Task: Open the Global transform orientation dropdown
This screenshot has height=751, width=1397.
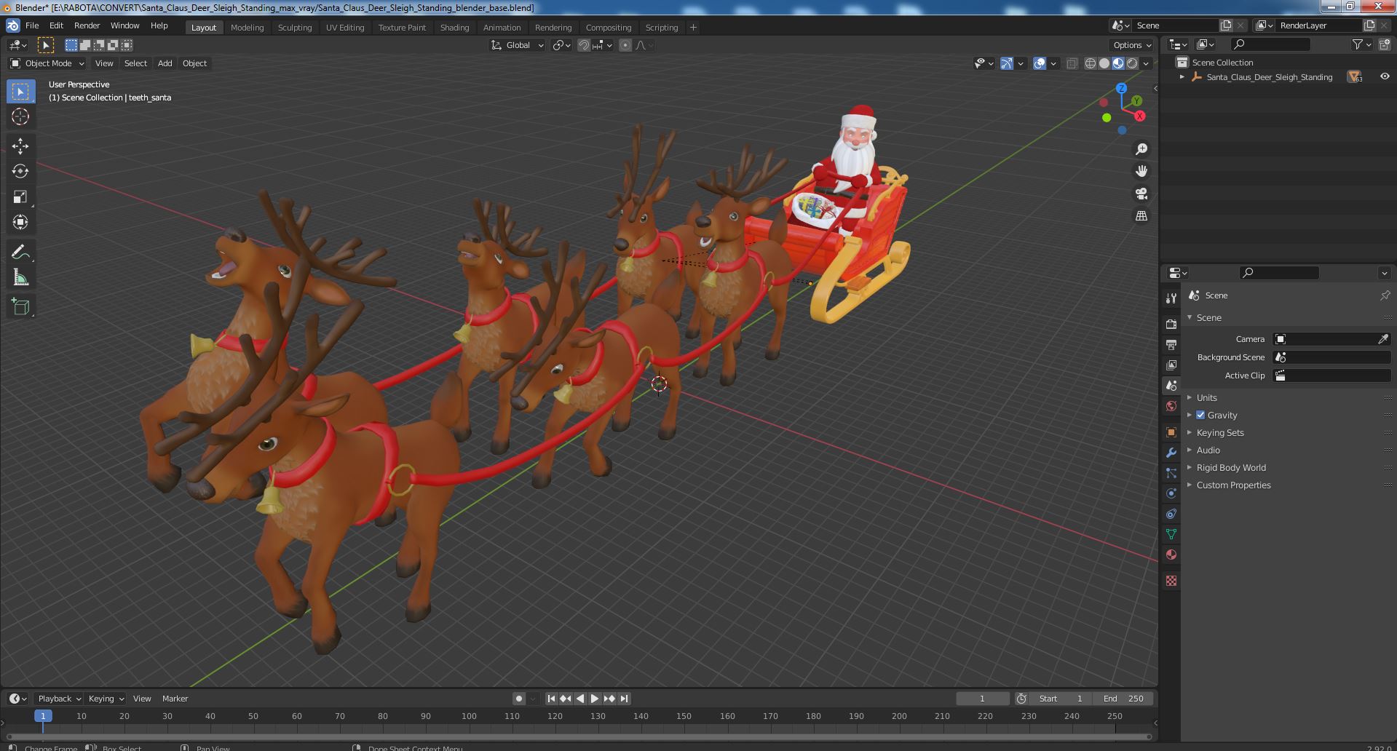Action: [x=517, y=45]
